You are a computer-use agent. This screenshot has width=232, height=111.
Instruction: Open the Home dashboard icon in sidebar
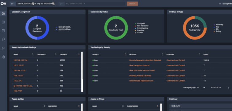(x=3, y=13)
